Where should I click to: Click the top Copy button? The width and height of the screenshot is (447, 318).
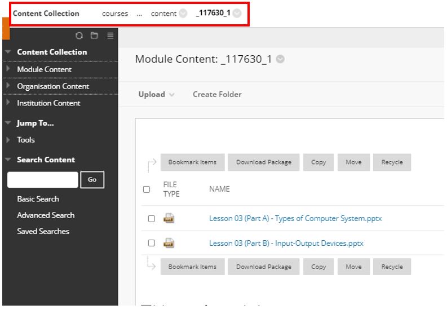[x=318, y=162]
